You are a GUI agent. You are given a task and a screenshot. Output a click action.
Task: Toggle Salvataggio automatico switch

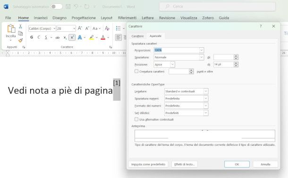coord(57,7)
